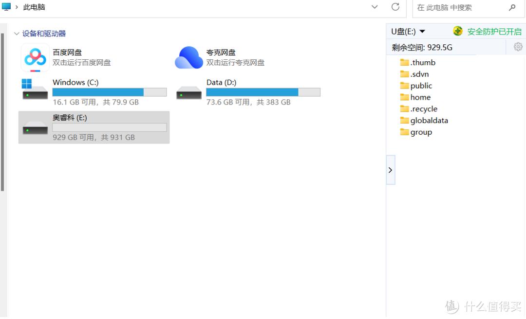Collapse the U盘 side panel with arrow
Viewport: 526px width, 319px height.
391,170
